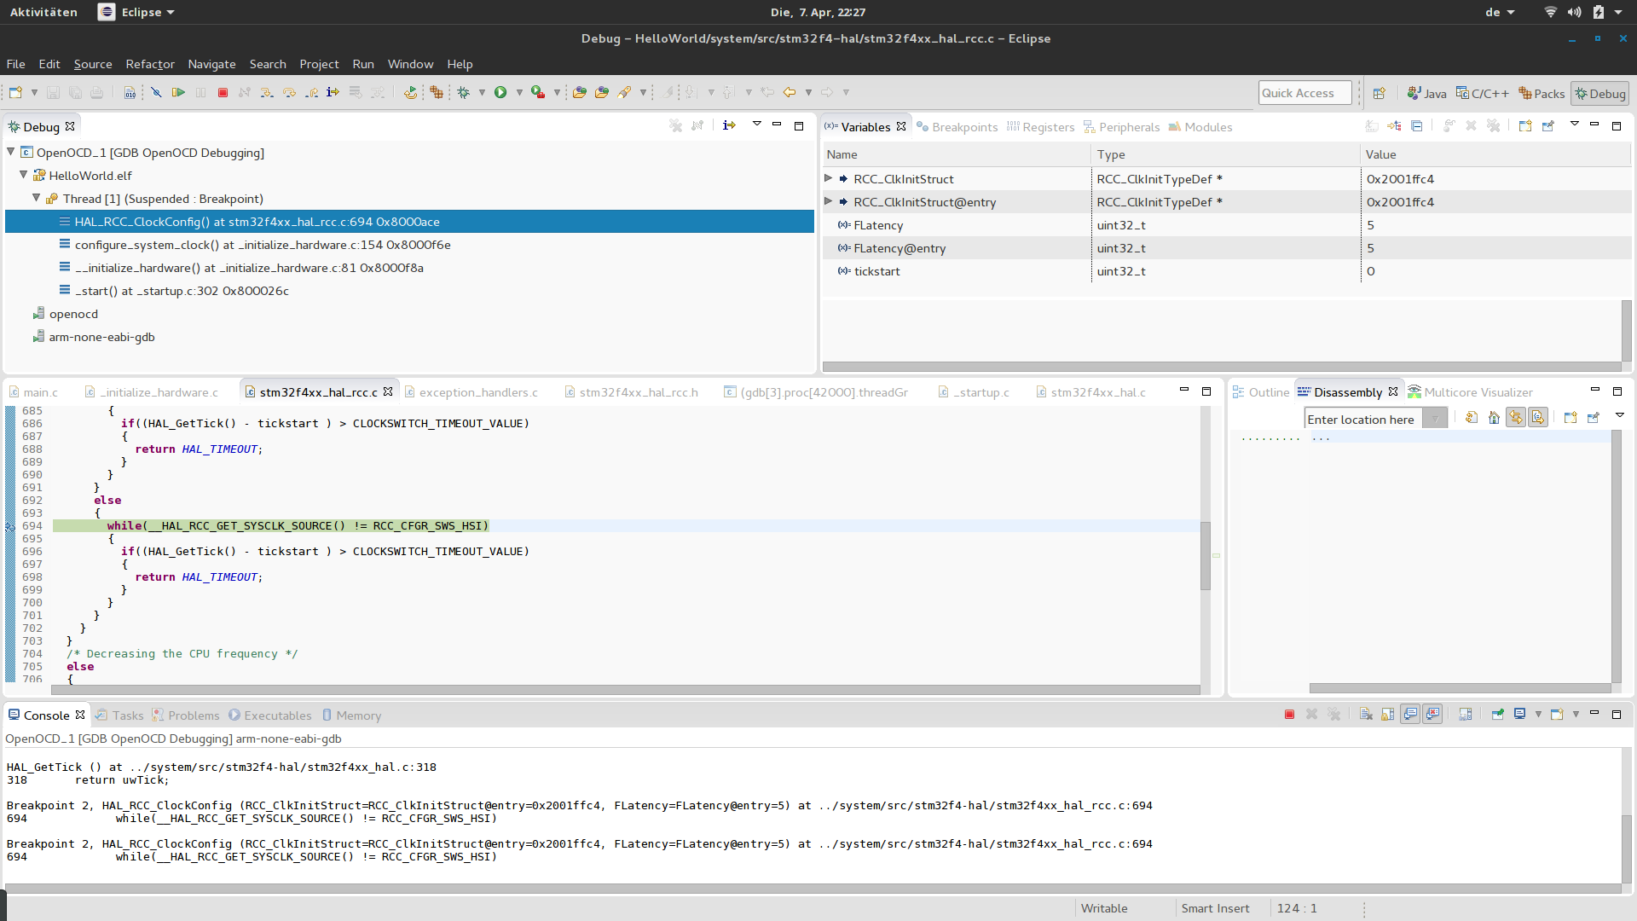Click the Quick Access search field
Viewport: 1637px width, 921px height.
[1304, 93]
